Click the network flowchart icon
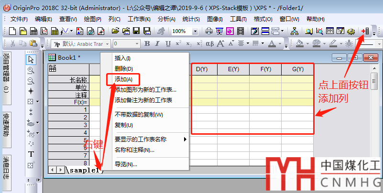Image resolution: width=383 pixels, height=193 pixels. [295, 31]
